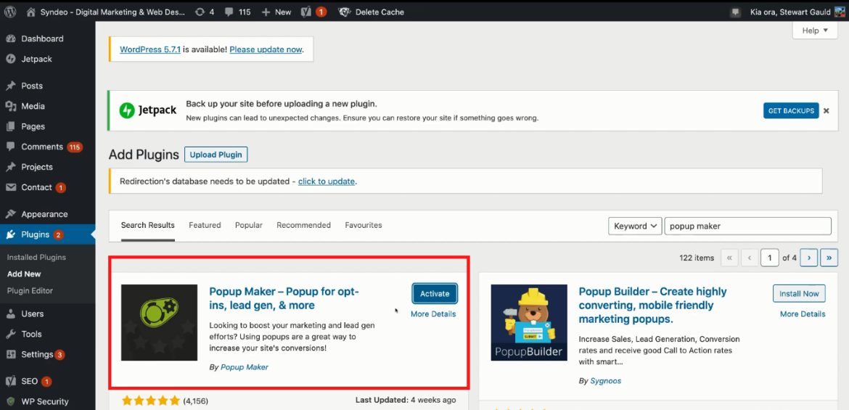Open the Comments sidebar icon
Screen dimensions: 849x410
(10, 147)
